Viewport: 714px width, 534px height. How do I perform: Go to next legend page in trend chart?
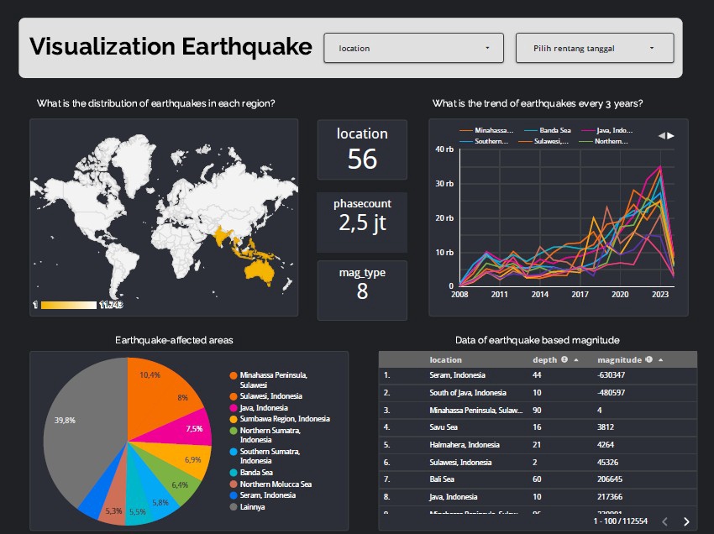click(671, 135)
